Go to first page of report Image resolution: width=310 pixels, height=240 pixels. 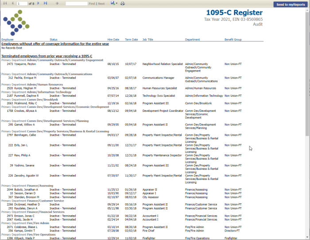click(5, 4)
